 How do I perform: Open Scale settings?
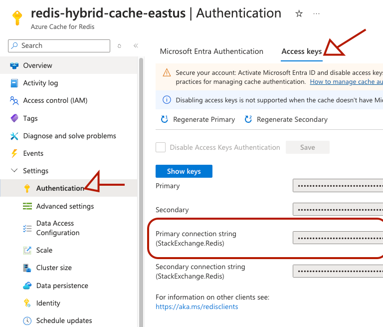coord(69,250)
